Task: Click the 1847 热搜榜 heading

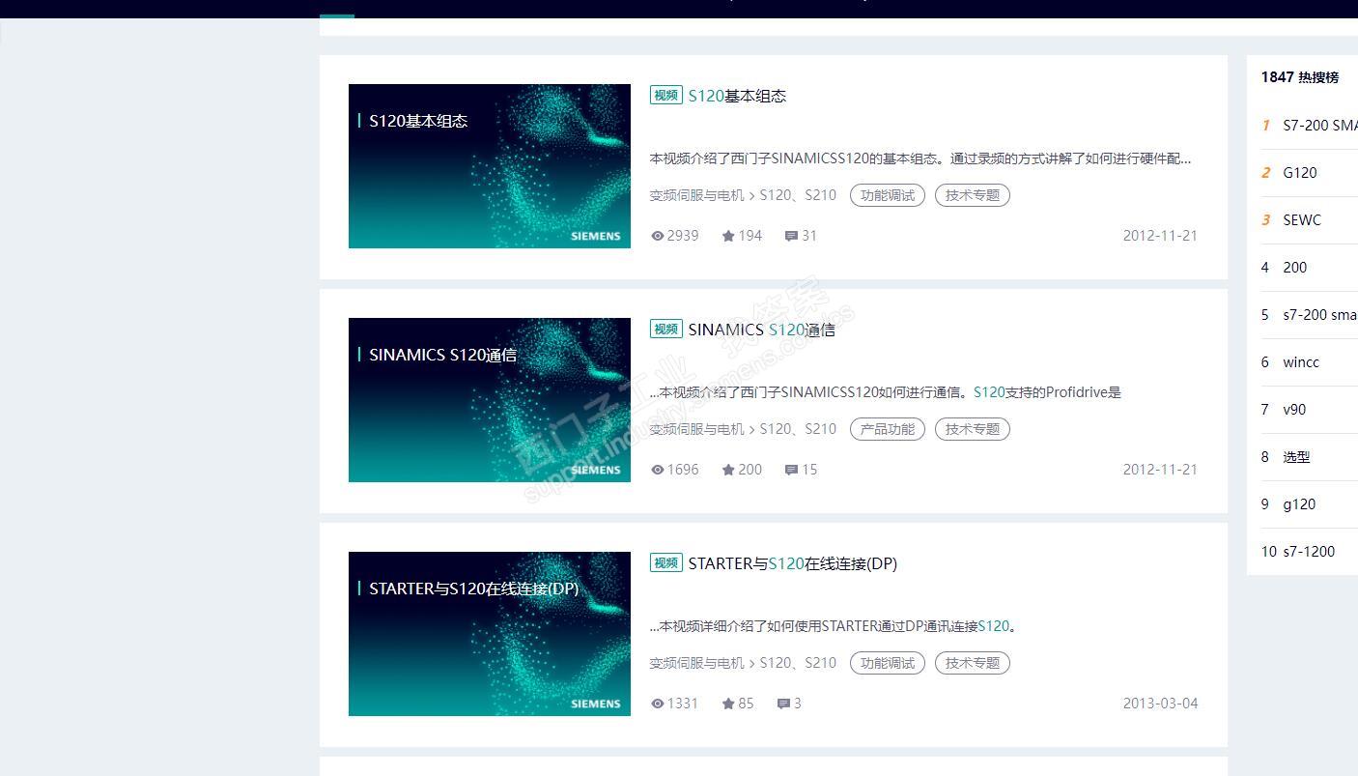Action: click(1300, 77)
